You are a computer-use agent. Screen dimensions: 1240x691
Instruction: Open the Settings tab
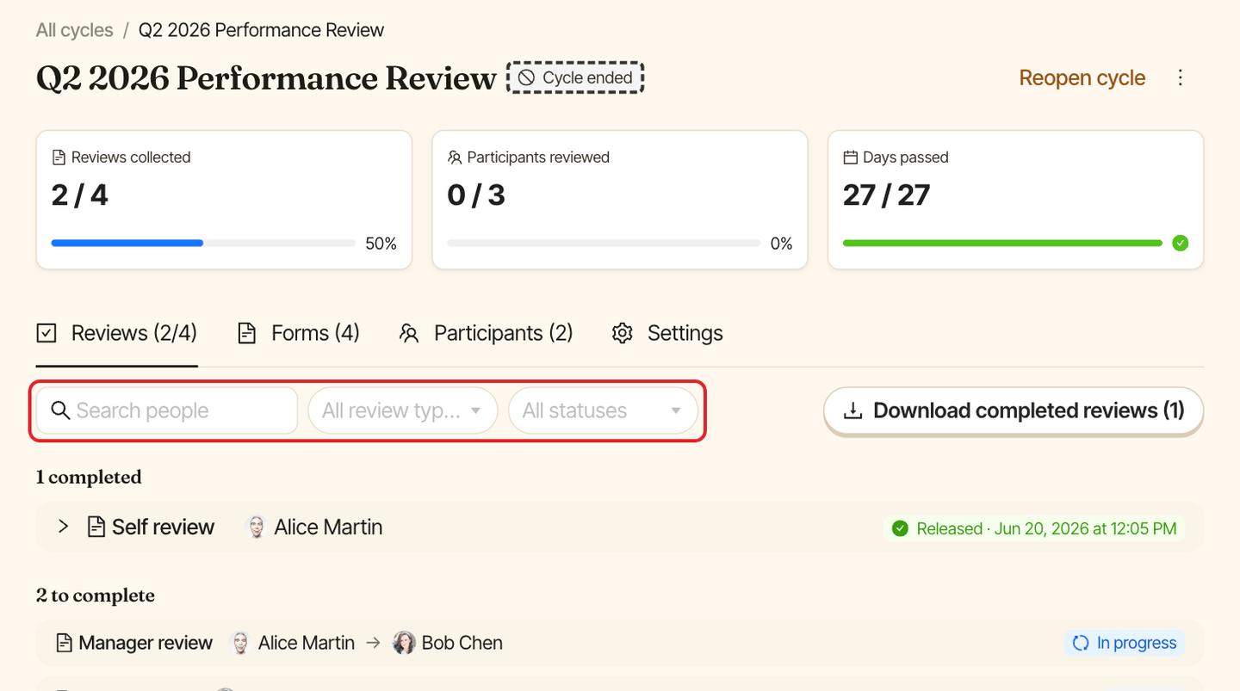pyautogui.click(x=668, y=333)
